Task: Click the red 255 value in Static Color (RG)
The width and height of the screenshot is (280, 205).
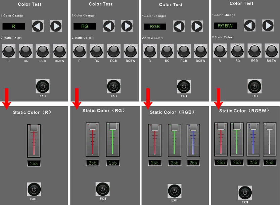Action: pyautogui.click(x=93, y=163)
